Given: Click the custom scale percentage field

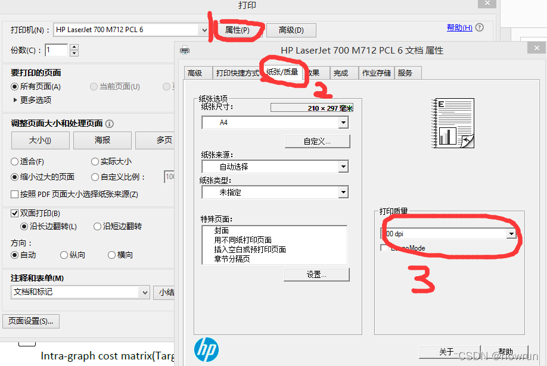Looking at the screenshot, I should (170, 177).
